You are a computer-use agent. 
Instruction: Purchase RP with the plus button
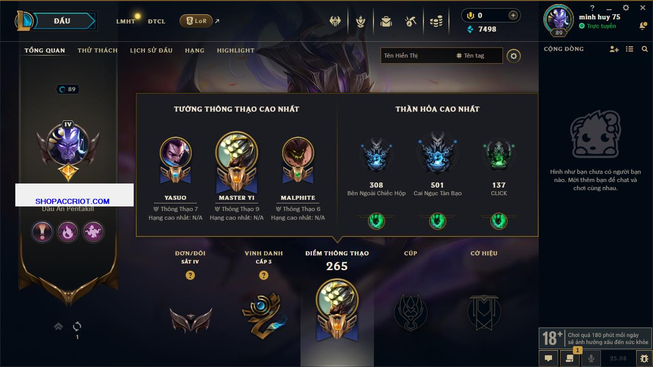[513, 15]
